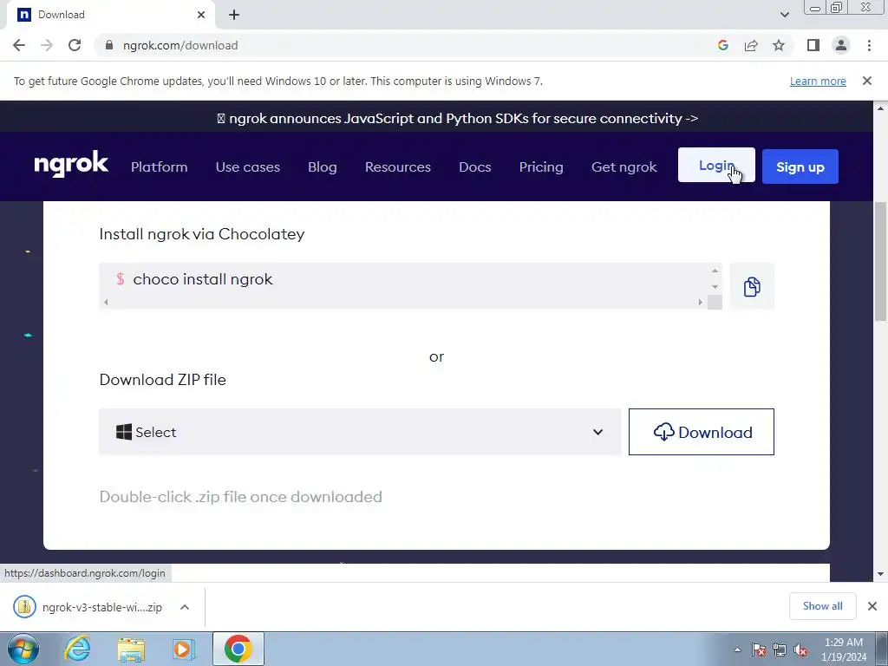The image size is (888, 666).
Task: Click code box scroll right arrow
Action: (701, 303)
